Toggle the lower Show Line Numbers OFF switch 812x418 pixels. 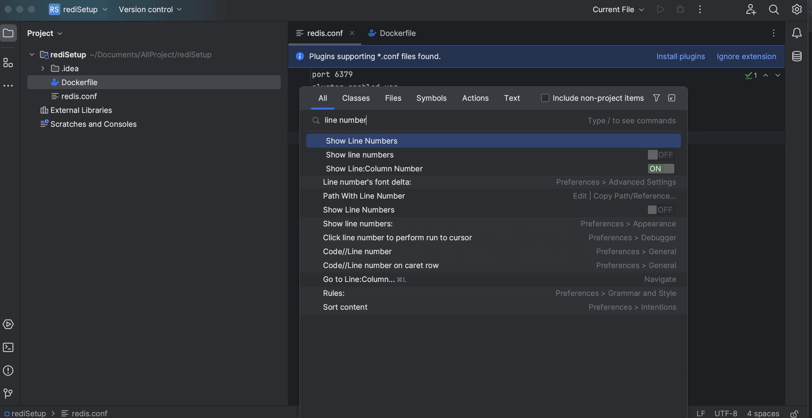661,210
